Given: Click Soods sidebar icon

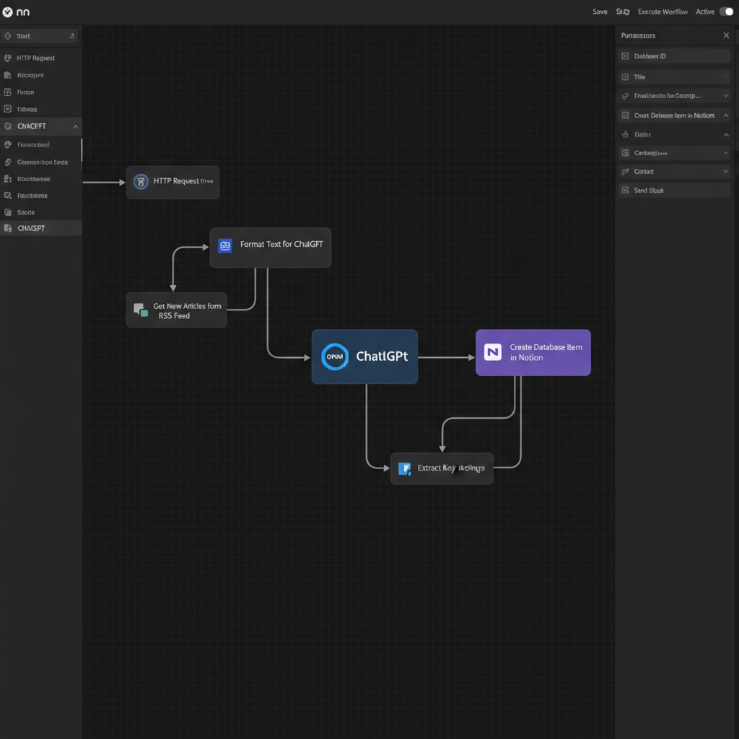Looking at the screenshot, I should coord(7,213).
